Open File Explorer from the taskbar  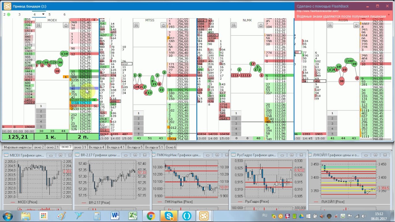tap(26, 216)
